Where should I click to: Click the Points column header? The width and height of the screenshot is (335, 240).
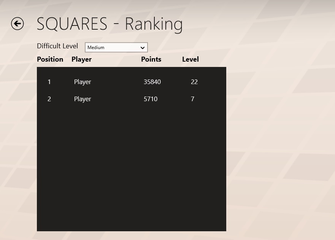151,59
